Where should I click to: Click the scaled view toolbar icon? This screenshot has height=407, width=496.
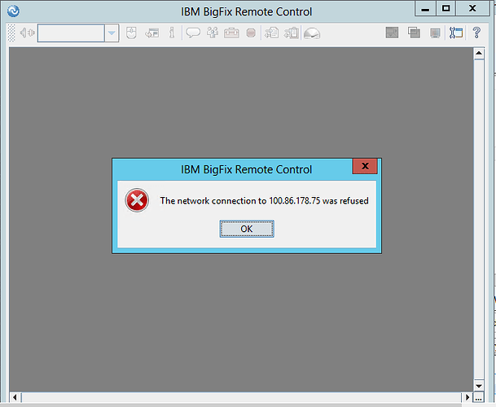(392, 33)
